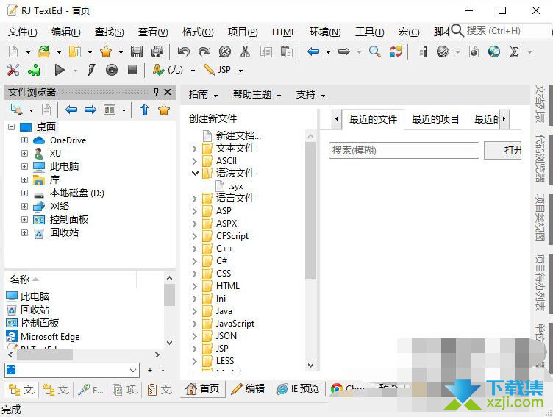Click the Sigma symbol toolbar icon
The image size is (553, 417).
click(514, 51)
